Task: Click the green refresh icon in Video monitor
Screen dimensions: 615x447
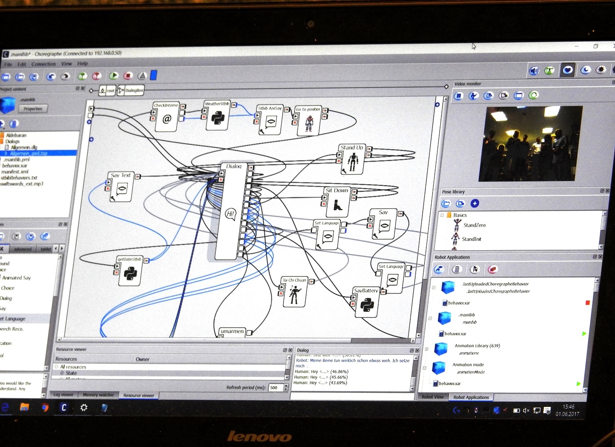Action: (534, 95)
